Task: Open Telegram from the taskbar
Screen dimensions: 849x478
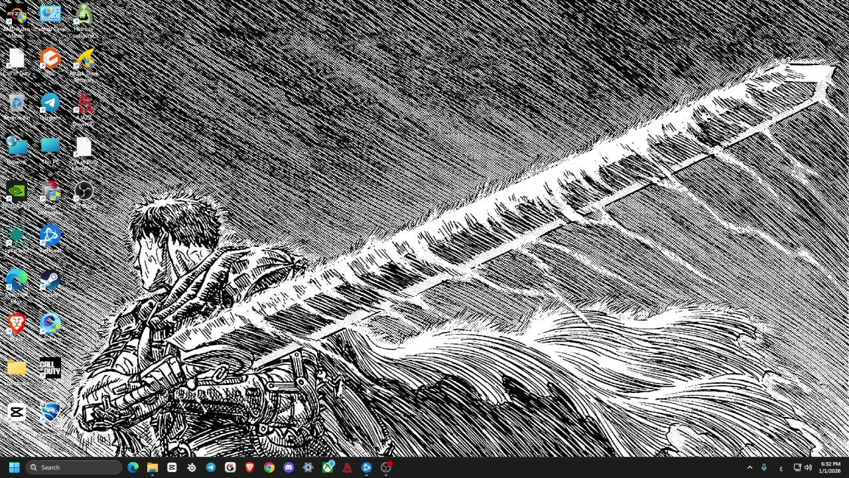Action: coord(211,467)
